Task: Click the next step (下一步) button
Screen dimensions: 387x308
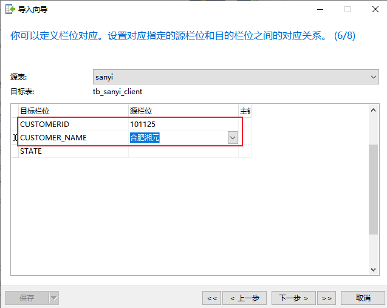Action: pyautogui.click(x=293, y=298)
